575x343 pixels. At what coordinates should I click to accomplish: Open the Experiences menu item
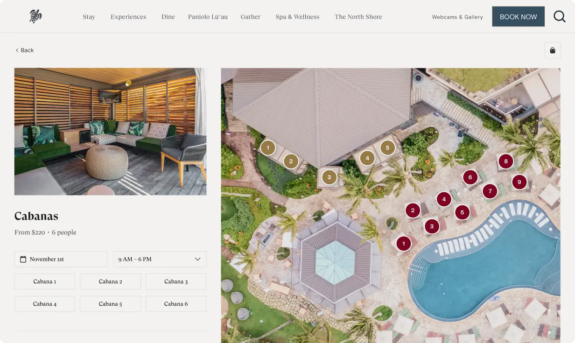(x=128, y=17)
